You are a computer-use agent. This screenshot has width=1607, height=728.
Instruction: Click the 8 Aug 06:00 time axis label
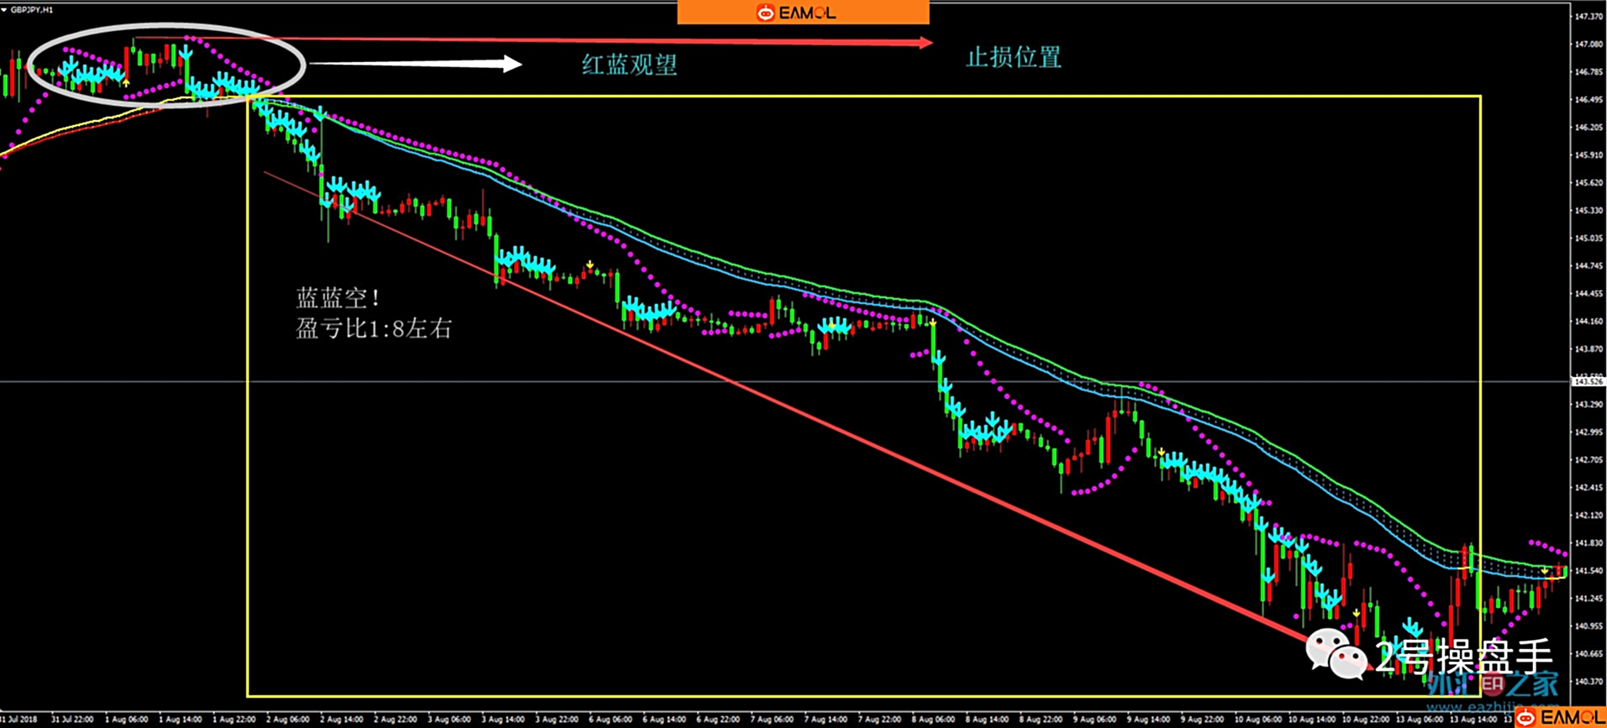point(933,720)
